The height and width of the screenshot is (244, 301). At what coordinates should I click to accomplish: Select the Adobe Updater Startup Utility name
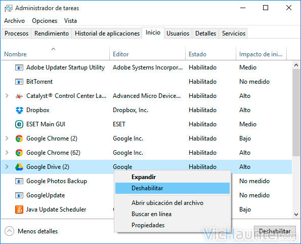pos(65,67)
